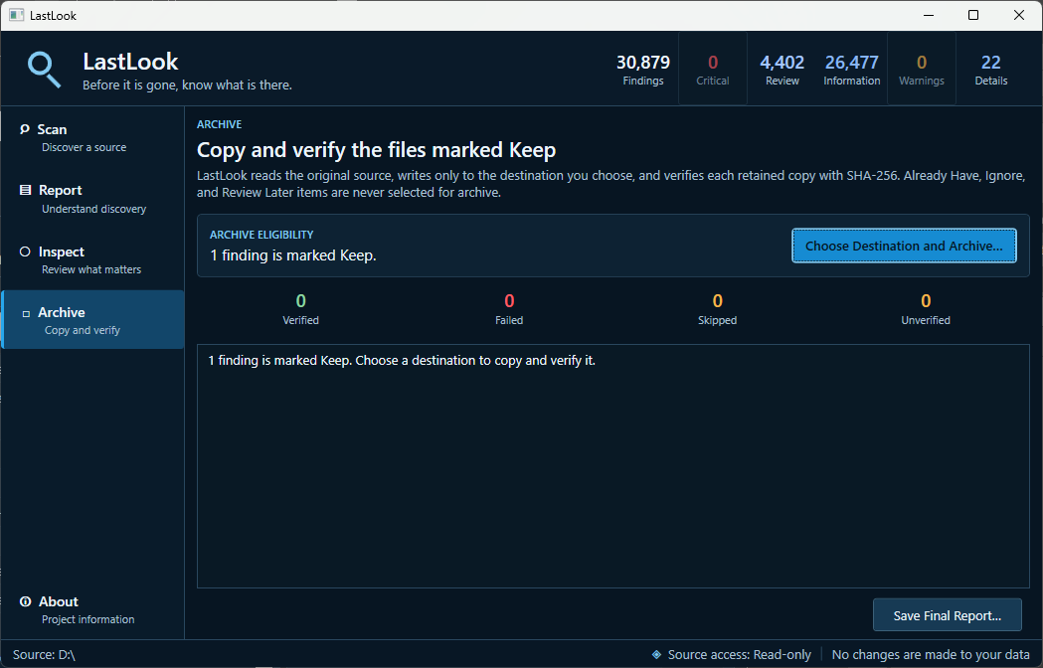
Task: Click the Report list icon in sidebar
Action: tap(25, 190)
